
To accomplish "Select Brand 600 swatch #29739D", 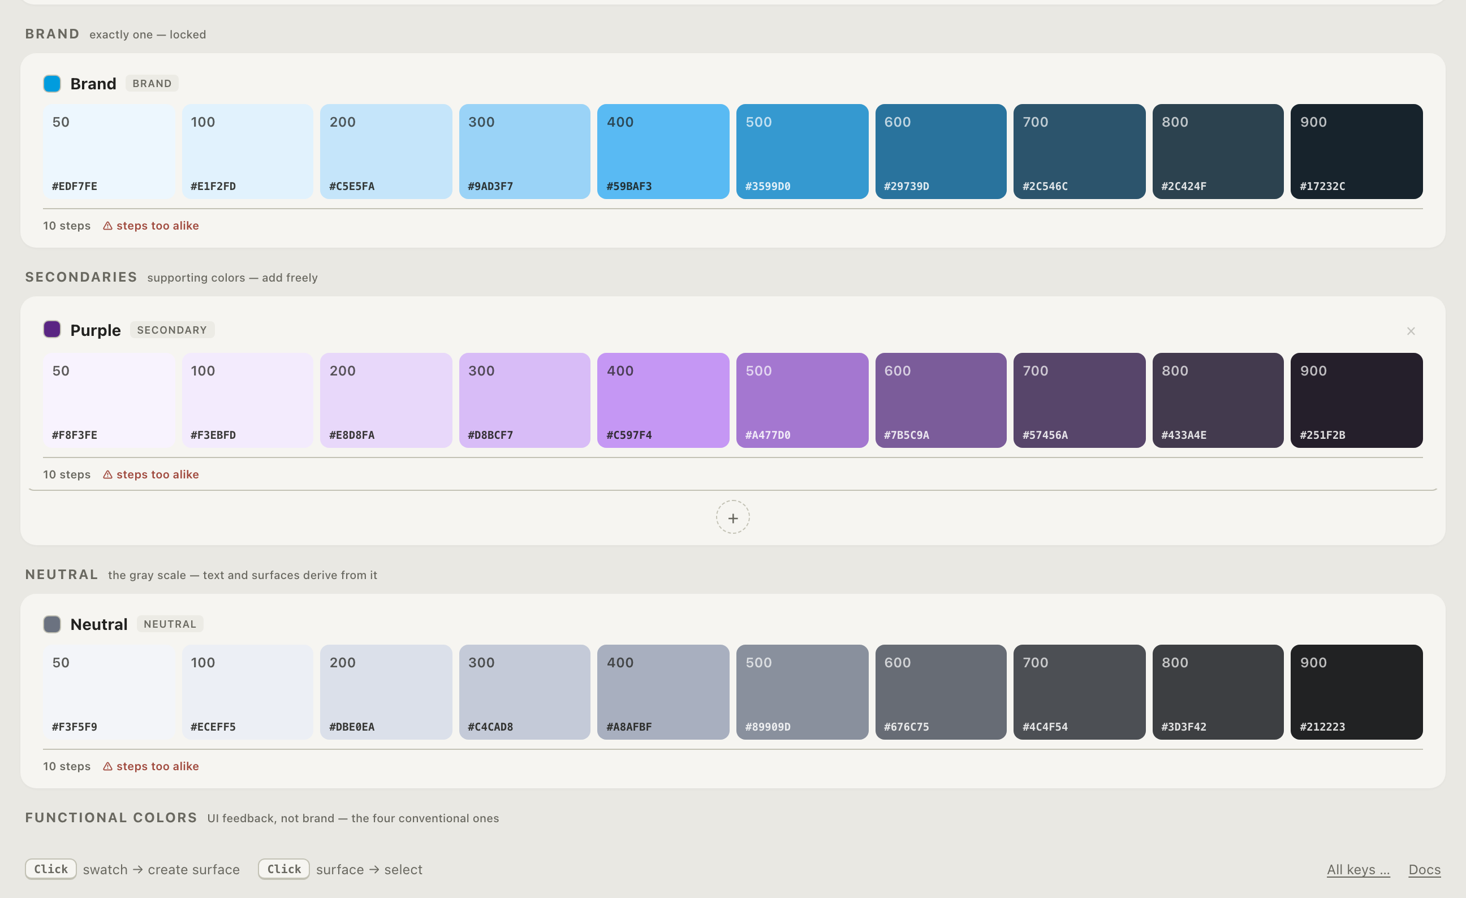I will tap(941, 152).
